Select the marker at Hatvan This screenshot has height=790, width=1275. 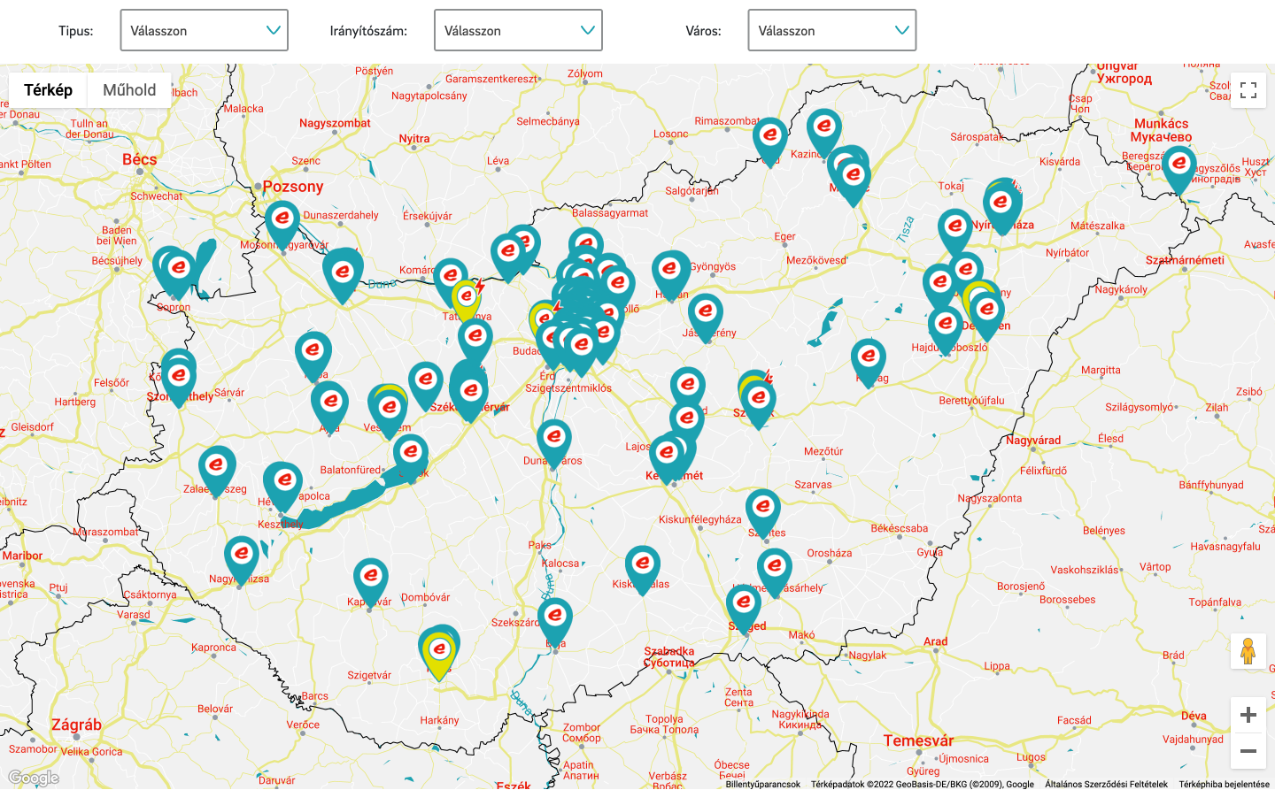point(670,276)
